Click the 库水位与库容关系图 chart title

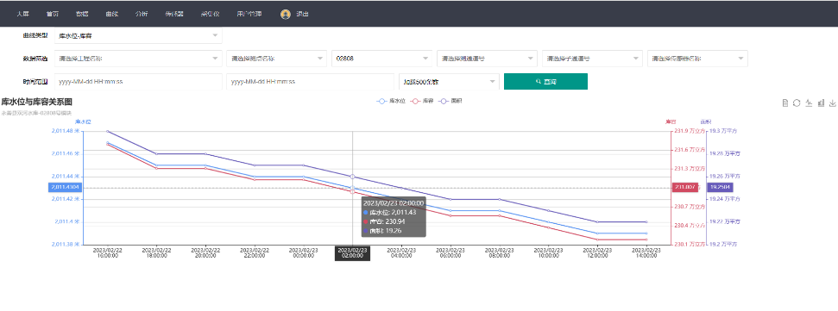36,102
